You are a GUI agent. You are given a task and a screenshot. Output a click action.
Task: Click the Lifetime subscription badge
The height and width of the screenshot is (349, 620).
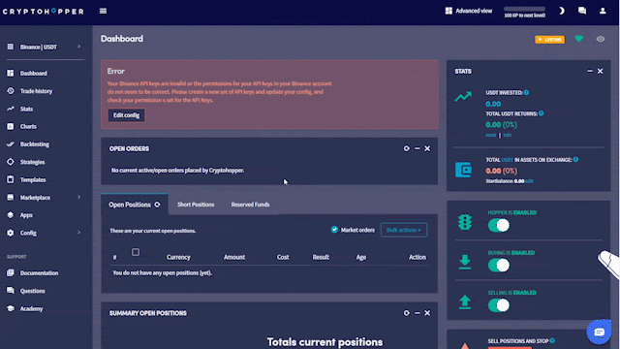(x=549, y=40)
